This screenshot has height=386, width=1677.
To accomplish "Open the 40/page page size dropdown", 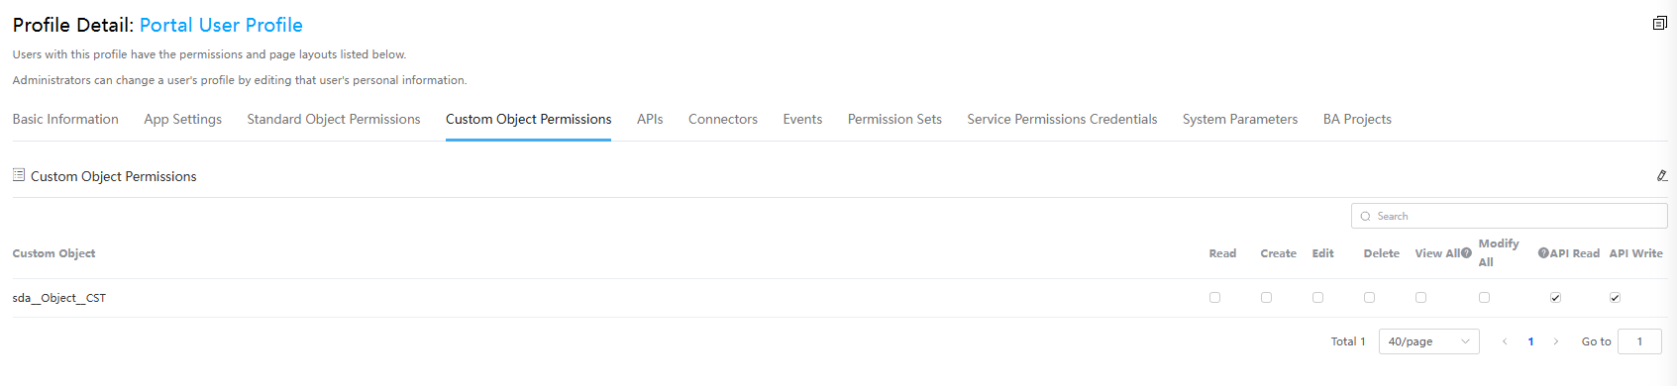I will tap(1428, 341).
